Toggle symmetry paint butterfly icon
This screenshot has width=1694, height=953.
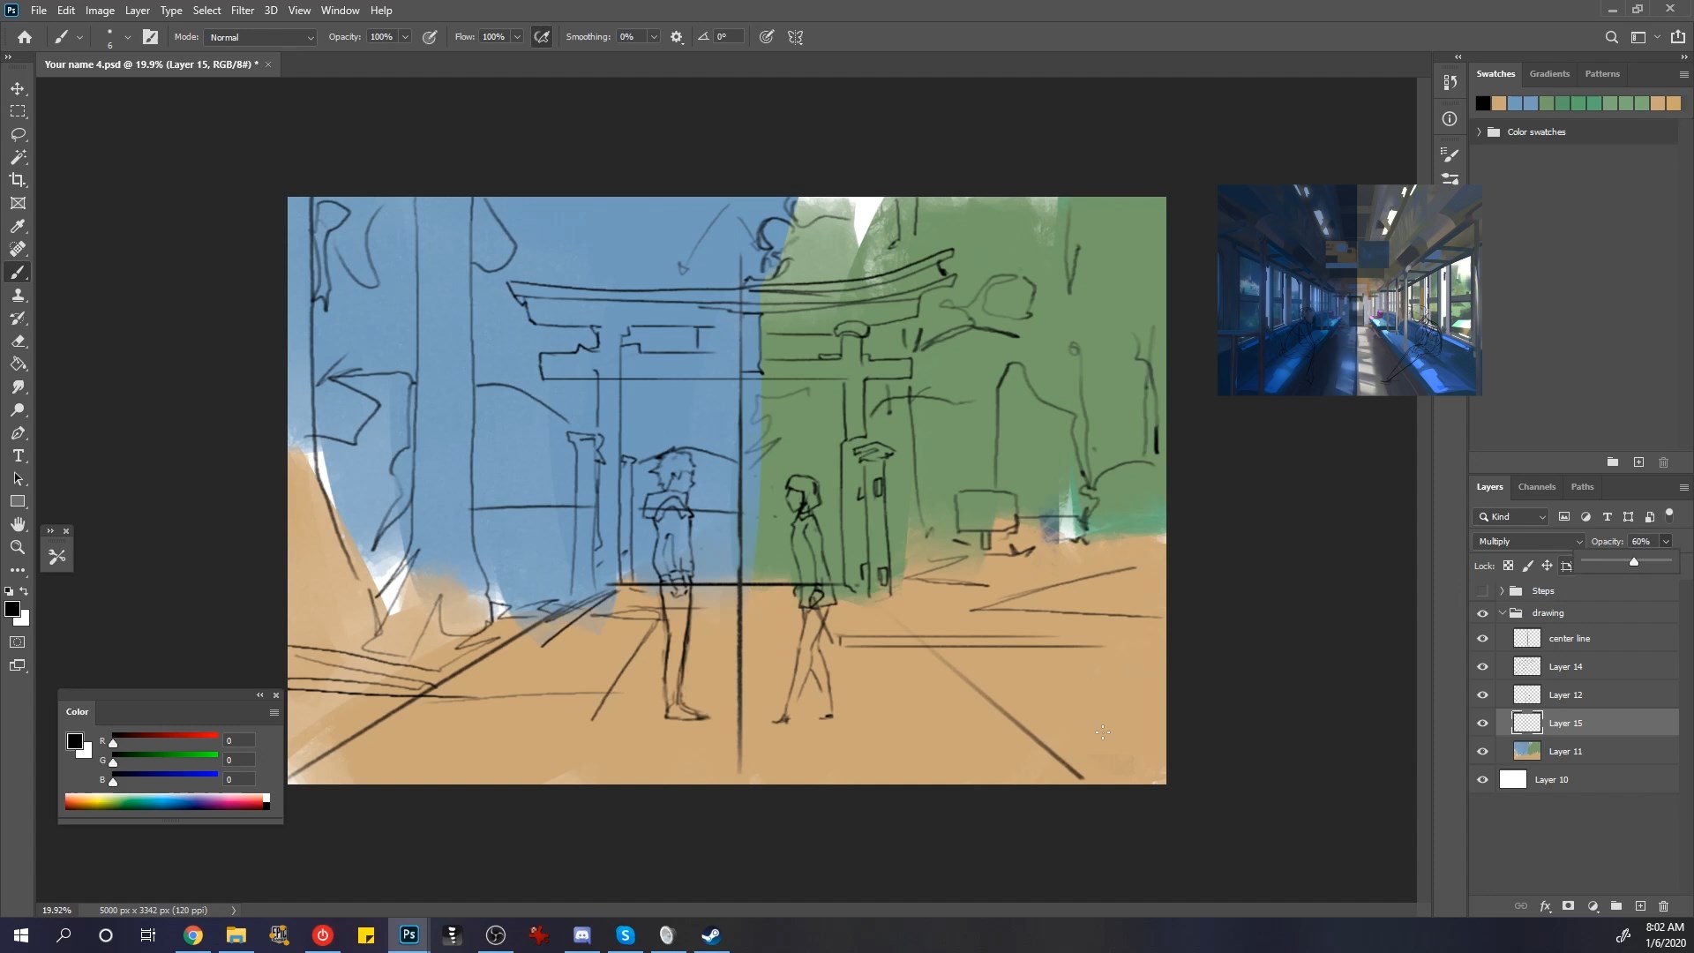[795, 37]
